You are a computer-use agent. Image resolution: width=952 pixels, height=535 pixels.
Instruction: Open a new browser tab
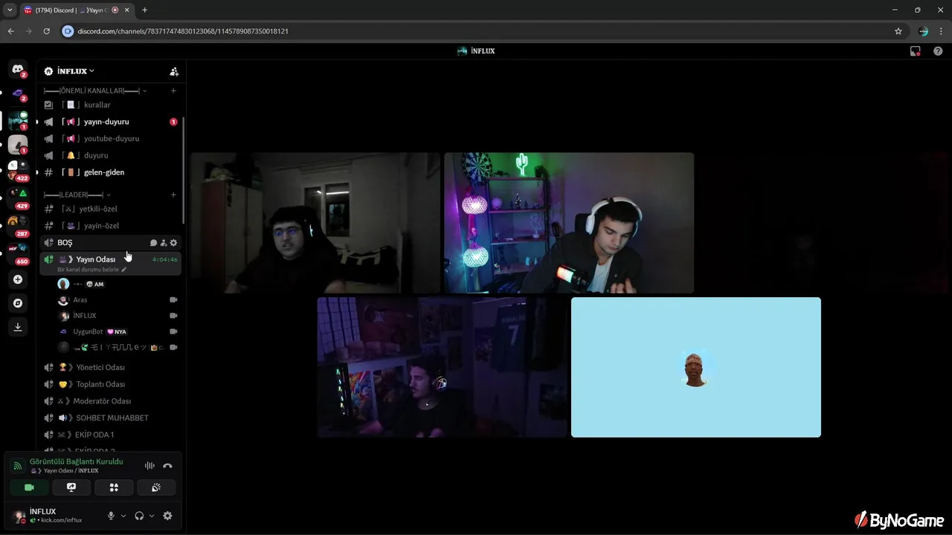(x=144, y=10)
